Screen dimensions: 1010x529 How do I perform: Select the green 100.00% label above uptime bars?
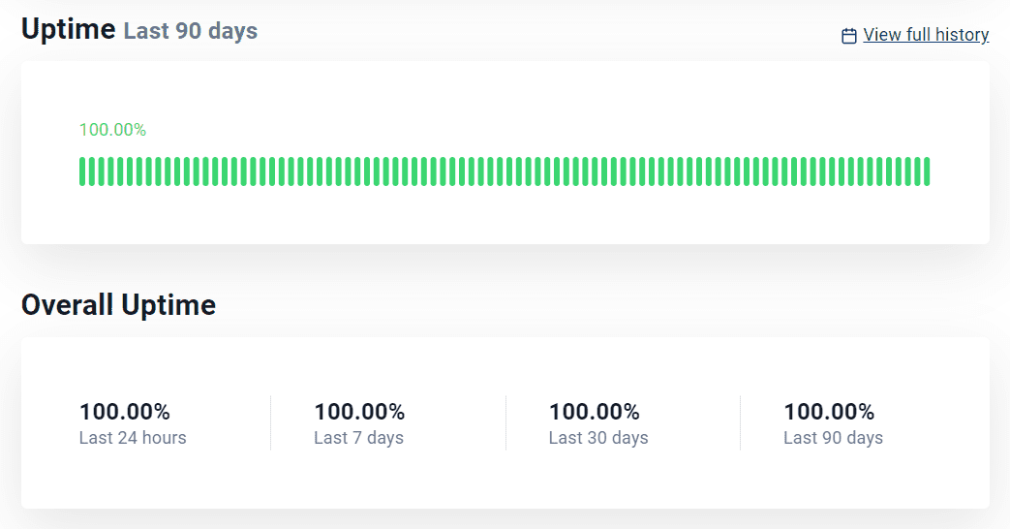(x=112, y=130)
